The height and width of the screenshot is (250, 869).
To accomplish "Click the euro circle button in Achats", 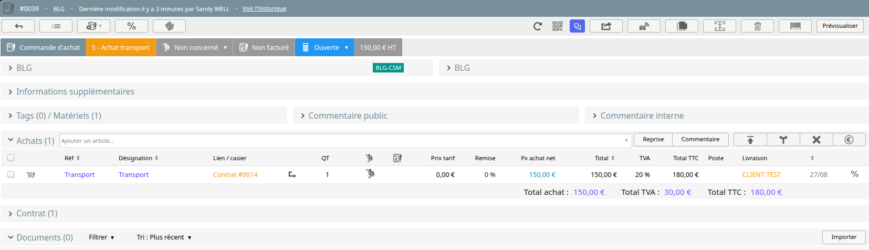I will (x=849, y=140).
